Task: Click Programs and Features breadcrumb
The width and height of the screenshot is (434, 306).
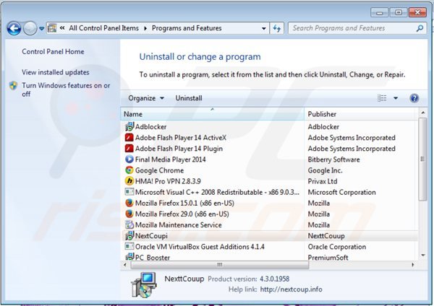Action: click(187, 28)
